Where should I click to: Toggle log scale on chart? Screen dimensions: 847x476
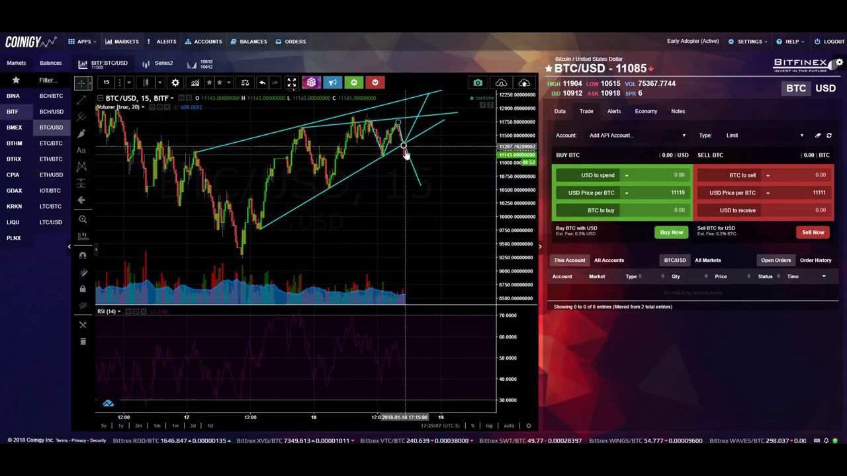click(x=490, y=426)
